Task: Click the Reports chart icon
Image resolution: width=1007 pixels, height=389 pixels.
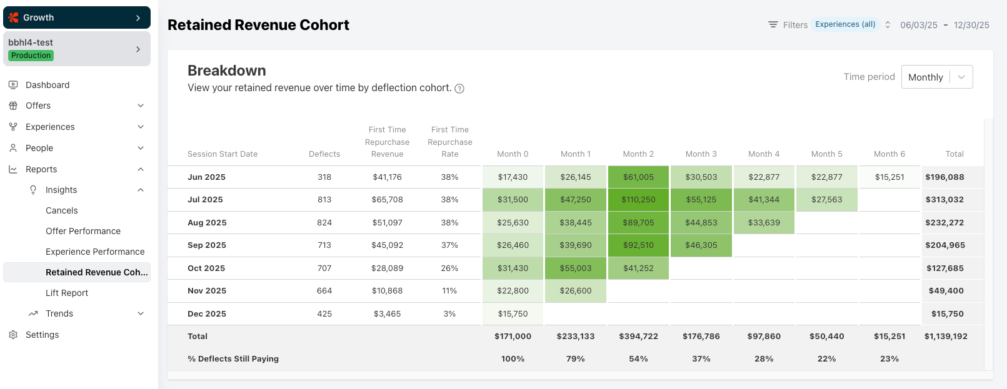Action: pyautogui.click(x=13, y=169)
